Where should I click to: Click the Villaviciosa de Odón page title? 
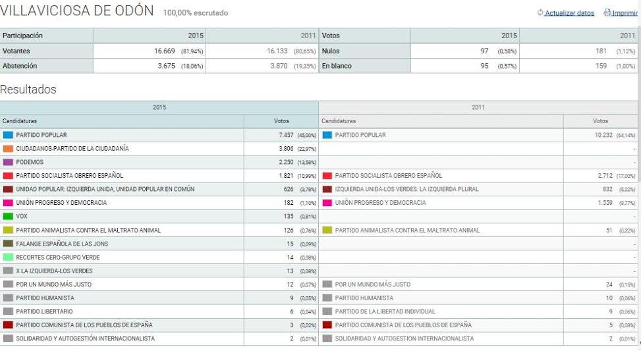[x=77, y=11]
